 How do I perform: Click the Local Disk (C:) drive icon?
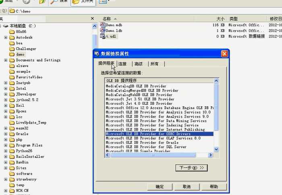click(6, 26)
